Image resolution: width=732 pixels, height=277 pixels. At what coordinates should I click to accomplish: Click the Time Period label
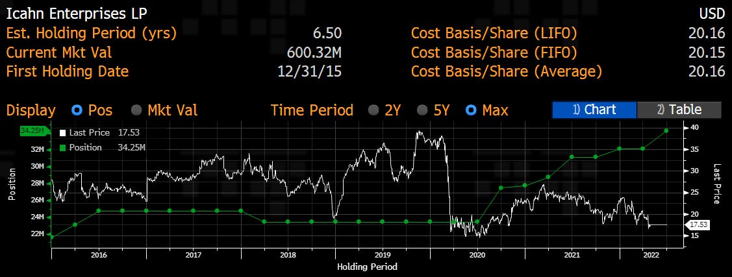coord(312,110)
